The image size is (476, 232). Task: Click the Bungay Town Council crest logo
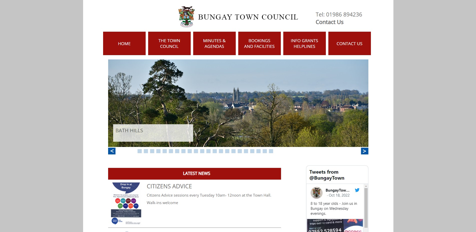pyautogui.click(x=186, y=17)
